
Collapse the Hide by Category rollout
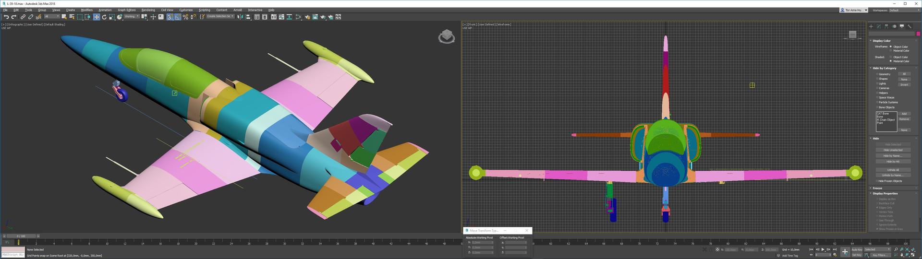point(884,68)
